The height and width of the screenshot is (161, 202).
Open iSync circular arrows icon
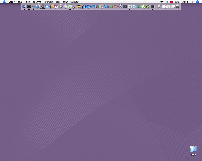[148, 7]
